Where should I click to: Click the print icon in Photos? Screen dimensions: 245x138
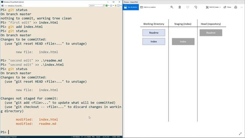[236, 7]
